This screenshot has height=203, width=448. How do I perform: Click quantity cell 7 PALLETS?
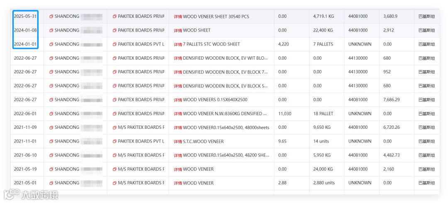point(323,44)
